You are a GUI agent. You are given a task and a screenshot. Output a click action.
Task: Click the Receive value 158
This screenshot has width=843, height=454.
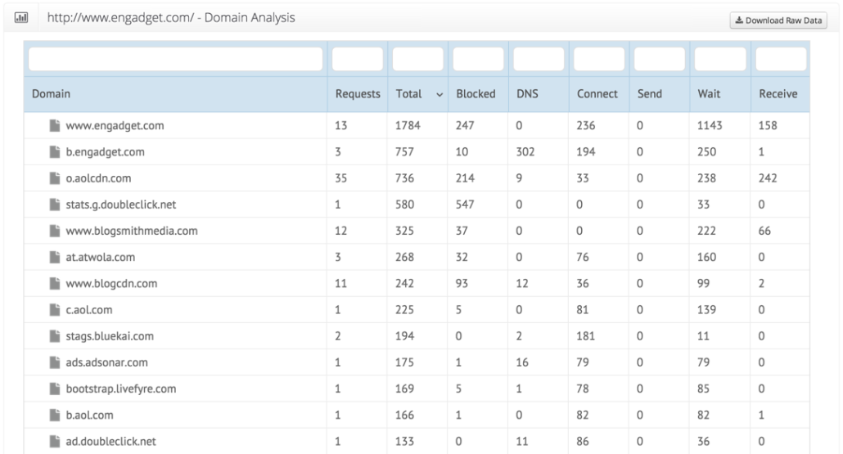pos(768,126)
